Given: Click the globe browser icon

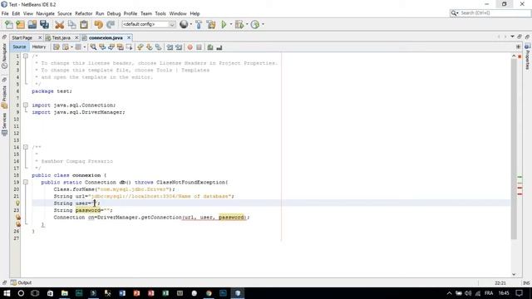Looking at the screenshot, I should coord(184,24).
